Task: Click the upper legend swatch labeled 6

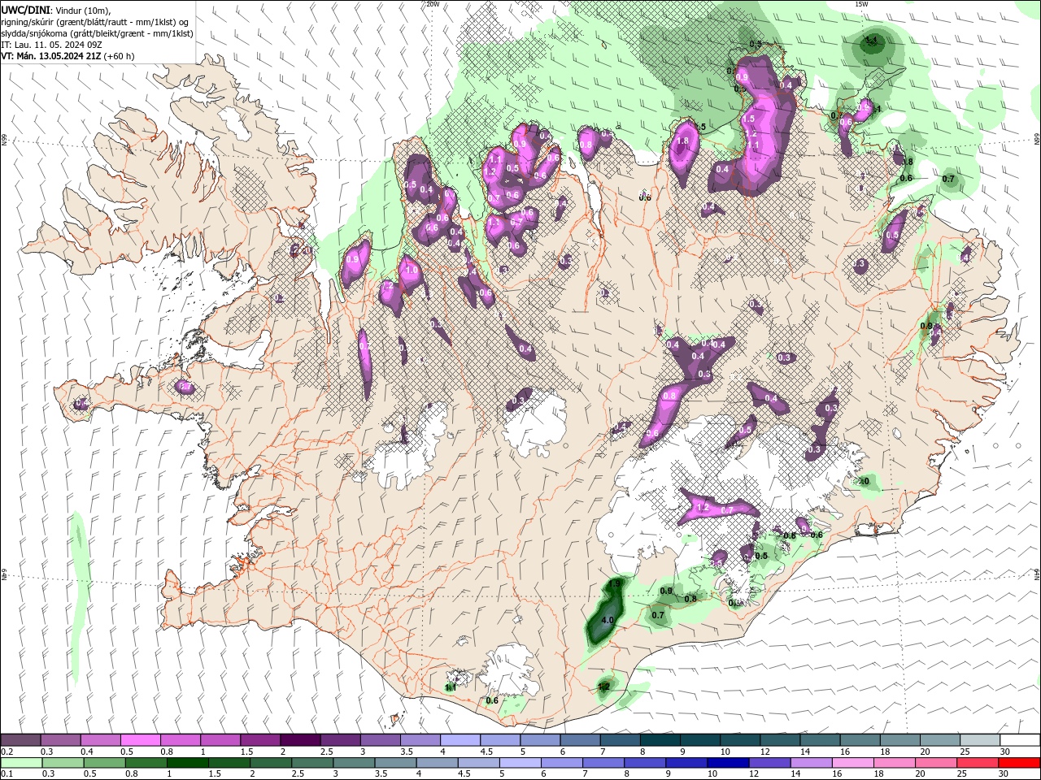Action: tap(580, 740)
